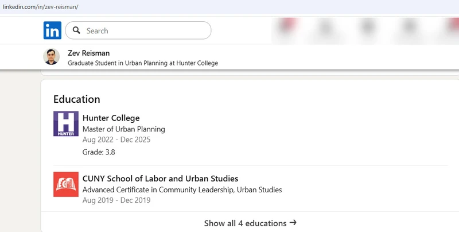Open Zev Reisman's profile photo thumbnail

point(52,57)
